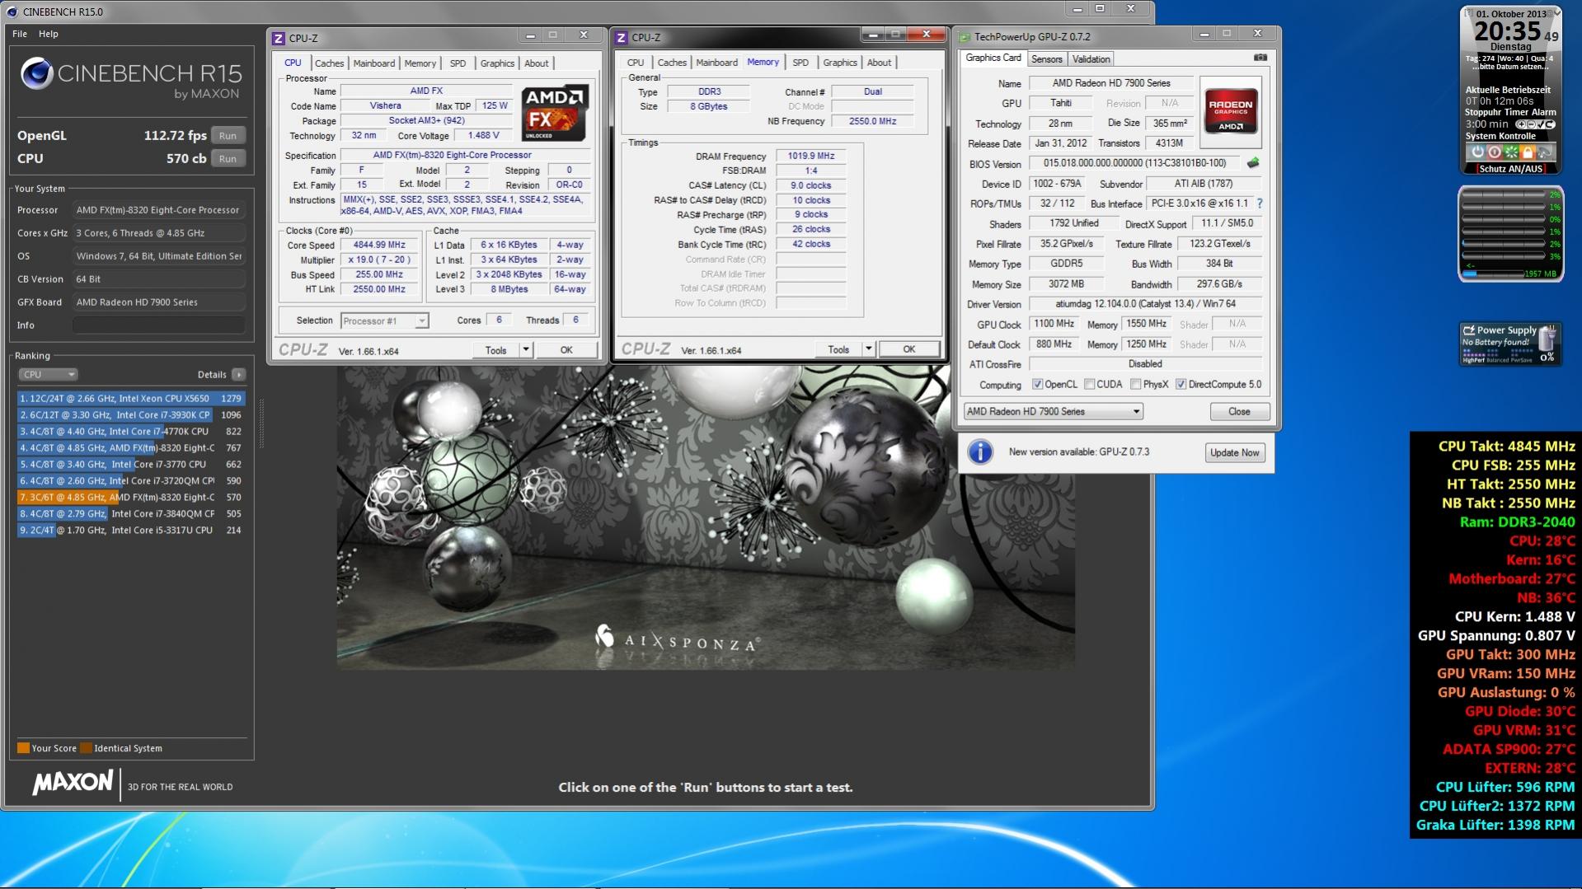Toggle the PhysX checkbox
This screenshot has width=1582, height=889.
pos(1135,385)
